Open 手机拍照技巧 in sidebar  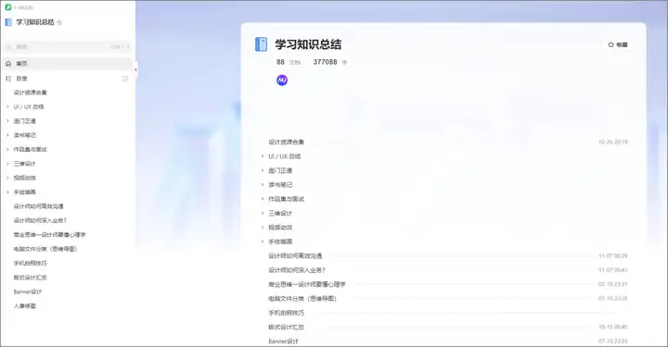coord(31,264)
